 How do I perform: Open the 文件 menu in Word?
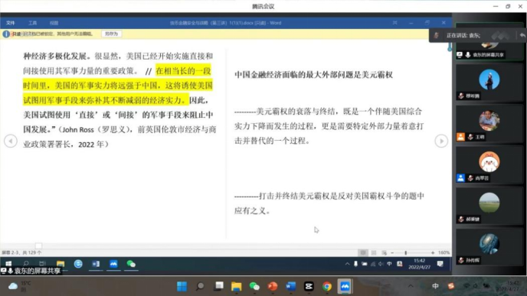(11, 23)
